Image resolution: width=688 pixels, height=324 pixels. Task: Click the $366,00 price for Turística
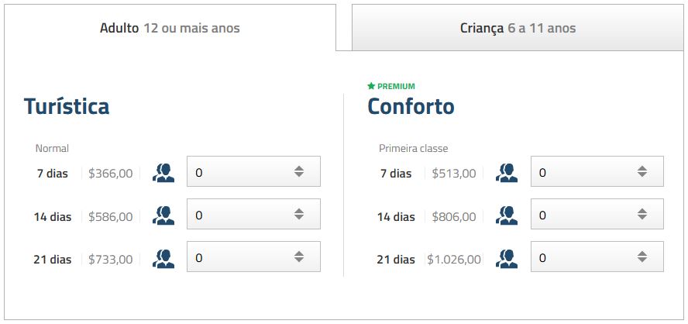[x=110, y=174]
